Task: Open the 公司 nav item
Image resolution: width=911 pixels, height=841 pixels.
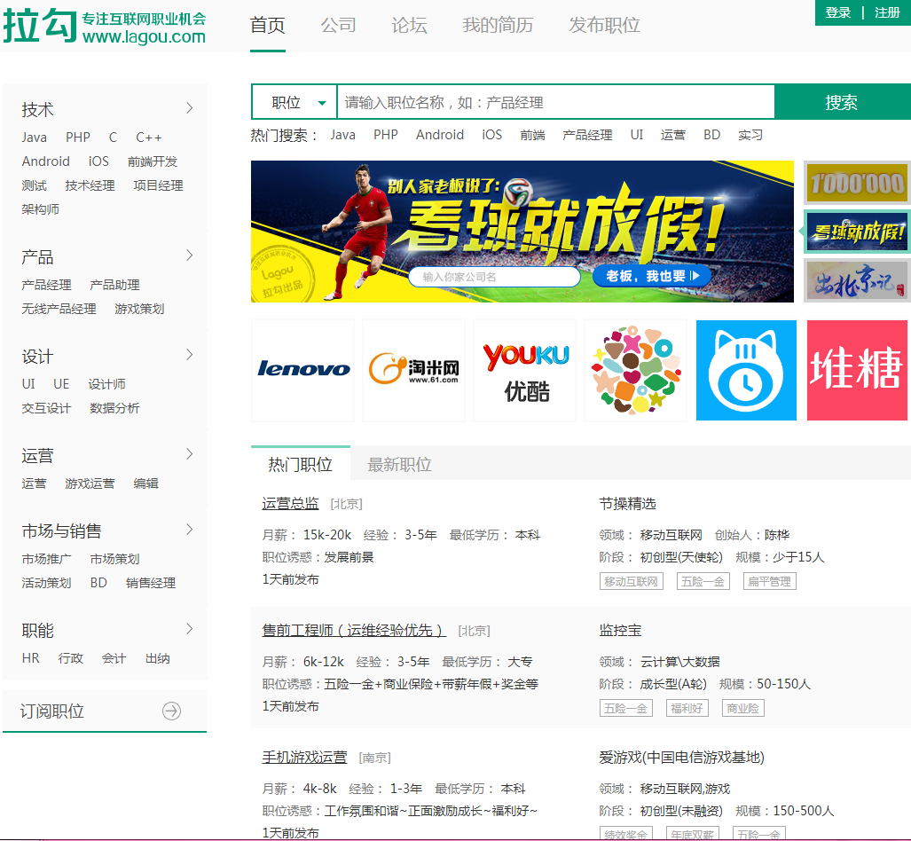Action: click(x=338, y=25)
